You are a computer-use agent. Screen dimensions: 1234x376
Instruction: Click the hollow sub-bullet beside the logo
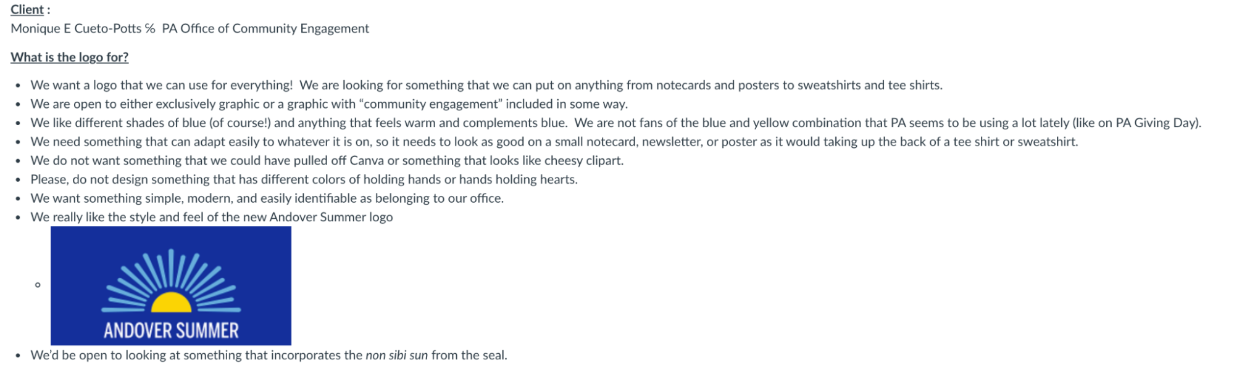[38, 285]
